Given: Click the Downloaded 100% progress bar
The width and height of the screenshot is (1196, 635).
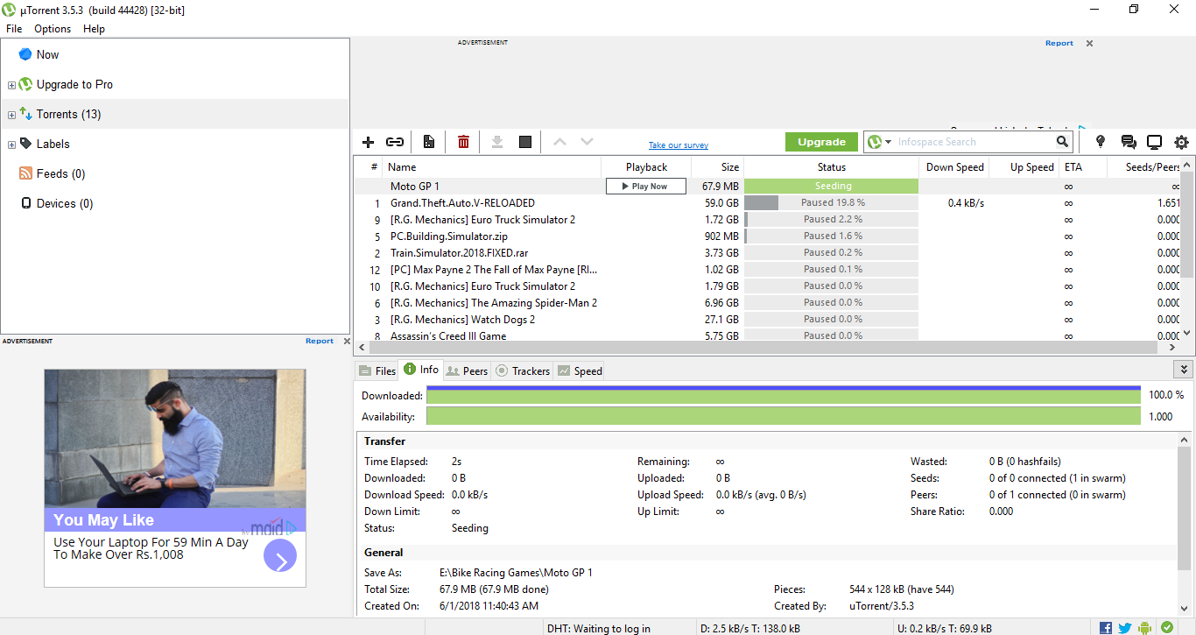Looking at the screenshot, I should 784,395.
